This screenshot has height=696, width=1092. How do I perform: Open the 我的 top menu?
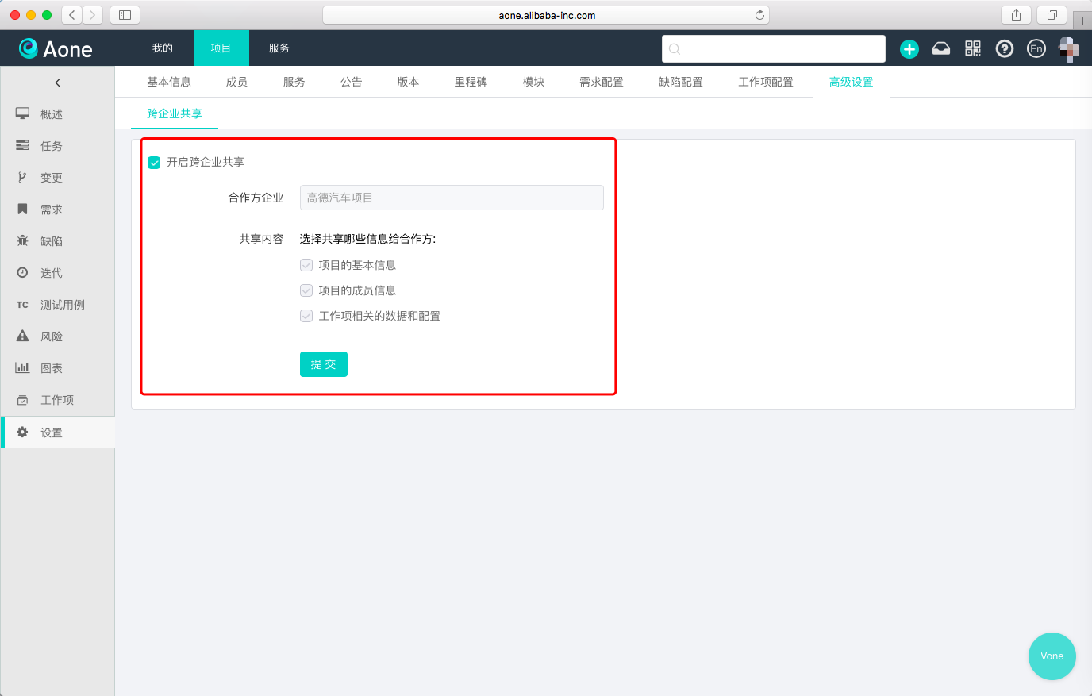click(163, 48)
